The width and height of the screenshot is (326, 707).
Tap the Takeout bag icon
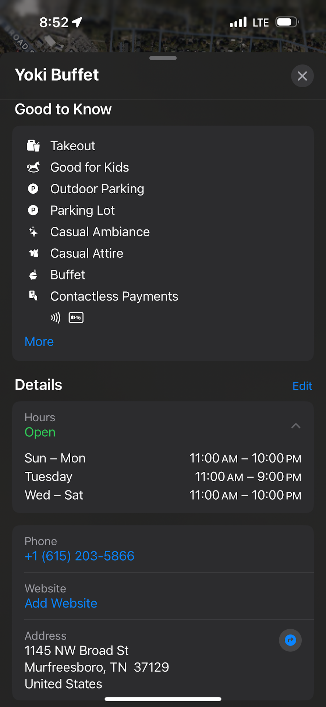pyautogui.click(x=33, y=146)
